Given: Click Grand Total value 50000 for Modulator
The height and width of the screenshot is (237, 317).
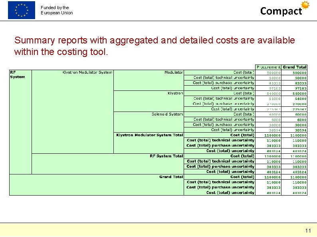Looking at the screenshot, I should [301, 78].
